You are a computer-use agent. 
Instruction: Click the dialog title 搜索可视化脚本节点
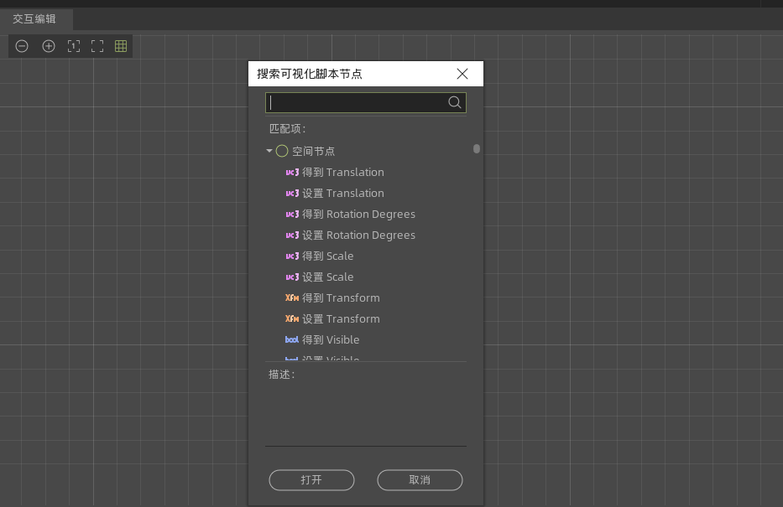point(309,75)
